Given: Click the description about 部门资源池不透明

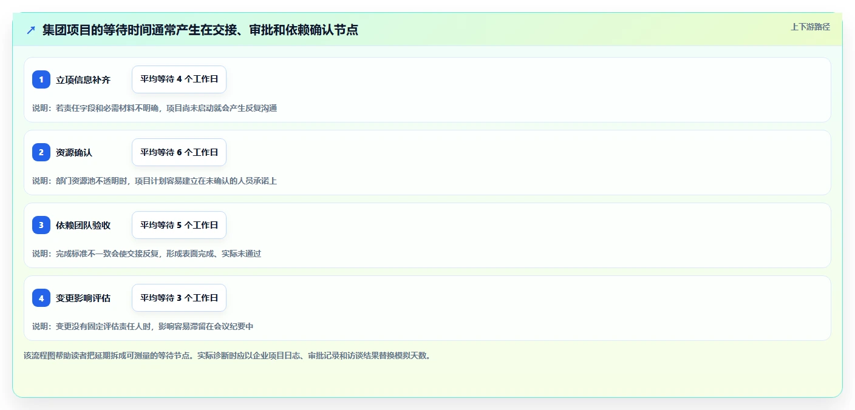Looking at the screenshot, I should coord(154,181).
